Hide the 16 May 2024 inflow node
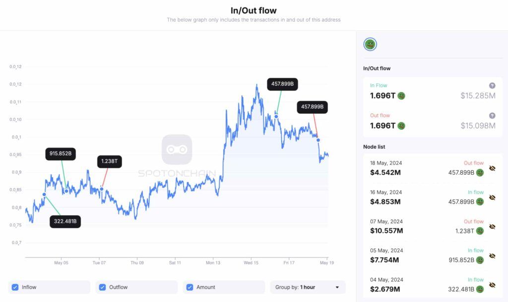Image resolution: width=508 pixels, height=302 pixels. [x=492, y=198]
